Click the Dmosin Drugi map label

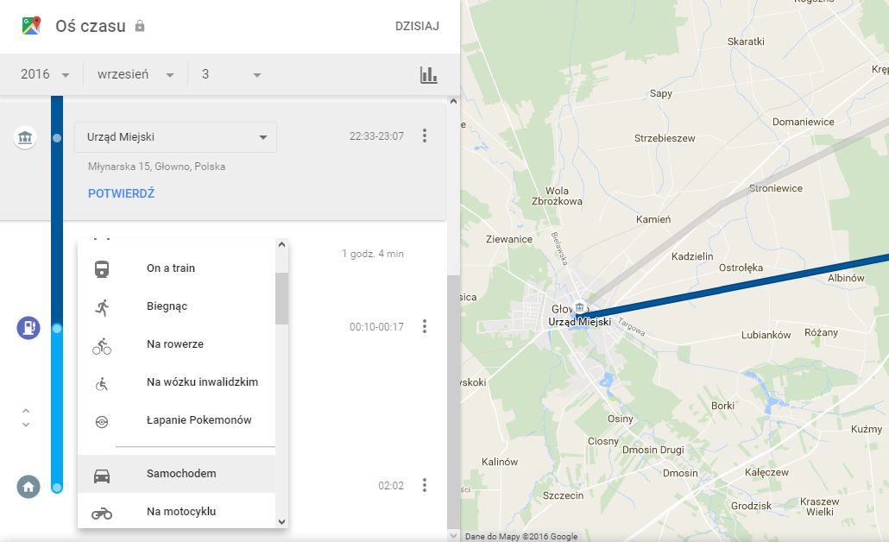653,450
